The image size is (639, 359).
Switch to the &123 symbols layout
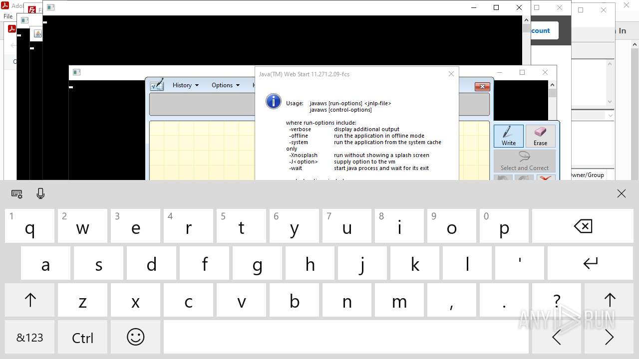pyautogui.click(x=30, y=337)
